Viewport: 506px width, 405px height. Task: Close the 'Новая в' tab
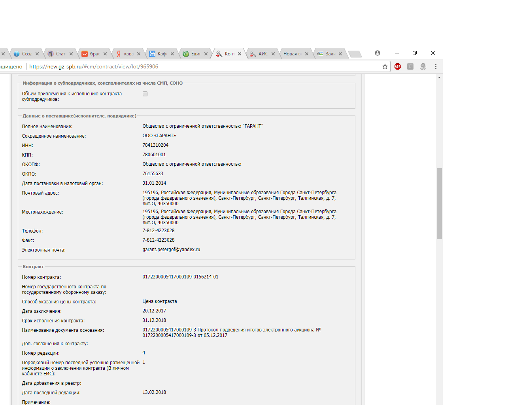307,54
